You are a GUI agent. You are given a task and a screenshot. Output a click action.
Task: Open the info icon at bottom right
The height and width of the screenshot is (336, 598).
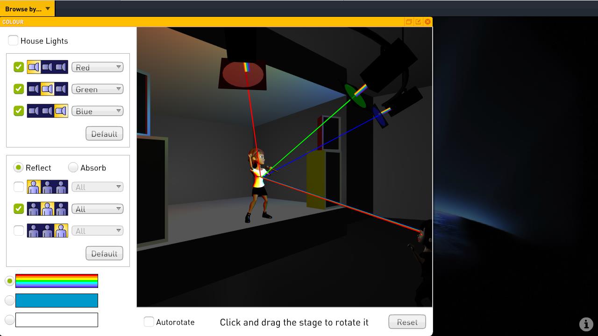pos(586,324)
